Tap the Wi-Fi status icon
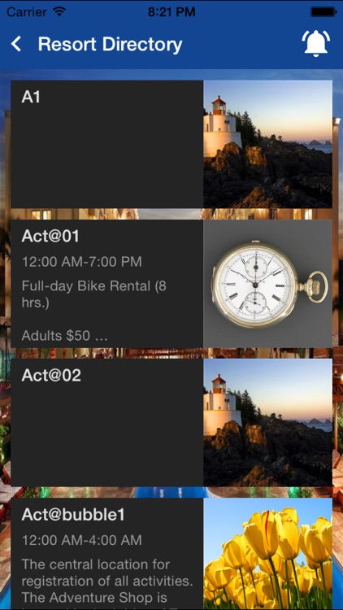343x610 pixels. (59, 12)
